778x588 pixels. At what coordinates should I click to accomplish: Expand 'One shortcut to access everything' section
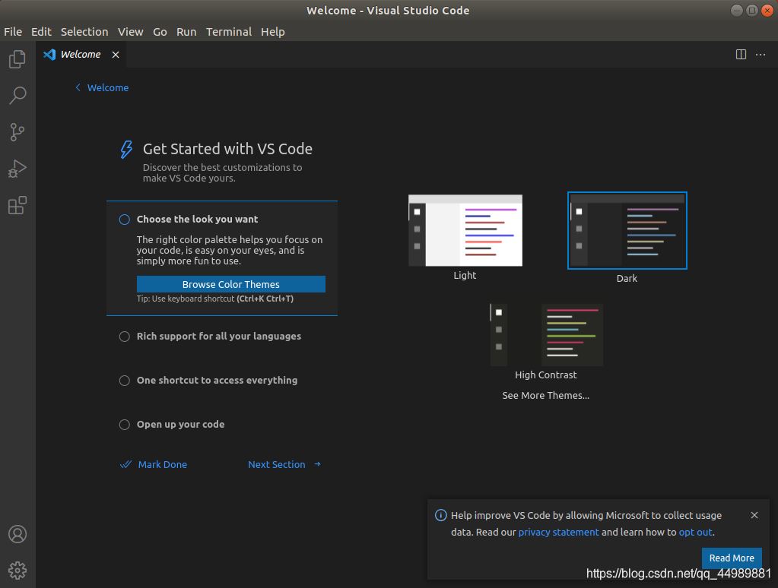click(217, 381)
